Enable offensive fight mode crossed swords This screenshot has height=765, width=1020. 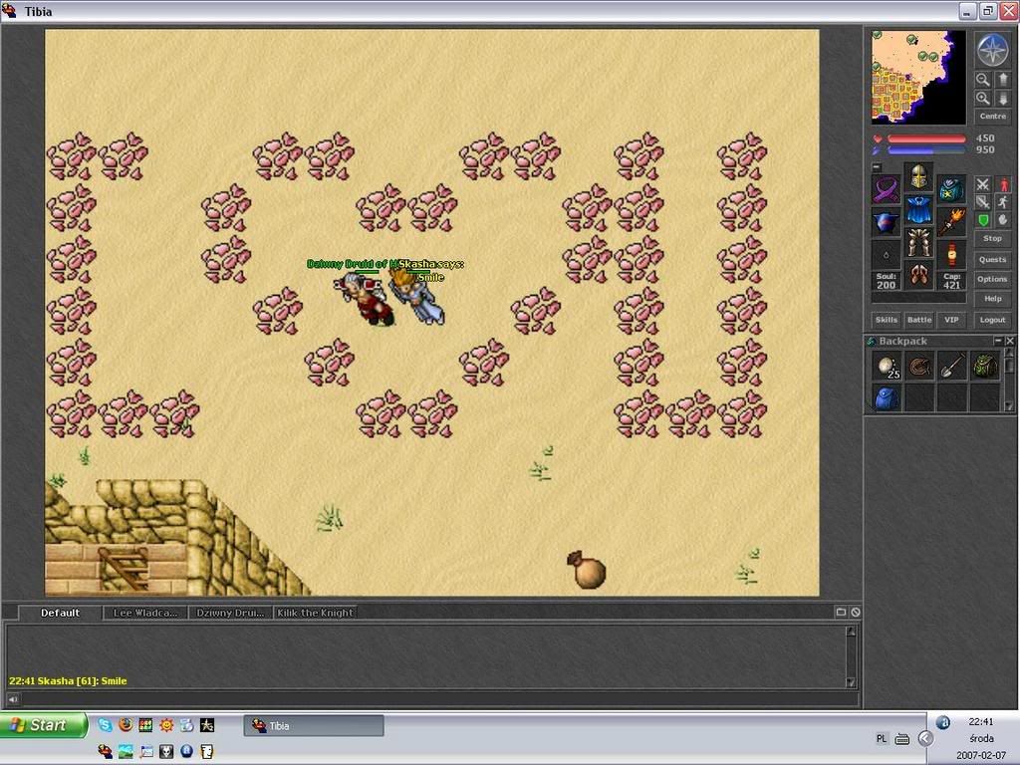point(983,184)
